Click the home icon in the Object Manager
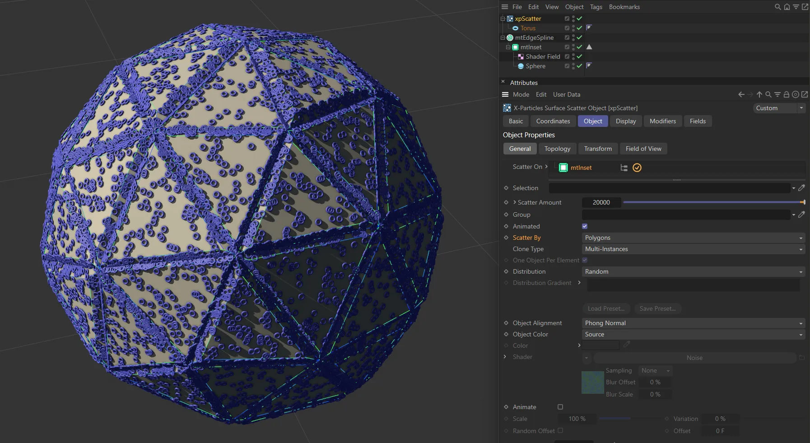The height and width of the screenshot is (443, 810). point(787,7)
